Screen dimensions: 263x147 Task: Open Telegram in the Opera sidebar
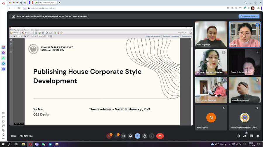click(4, 63)
